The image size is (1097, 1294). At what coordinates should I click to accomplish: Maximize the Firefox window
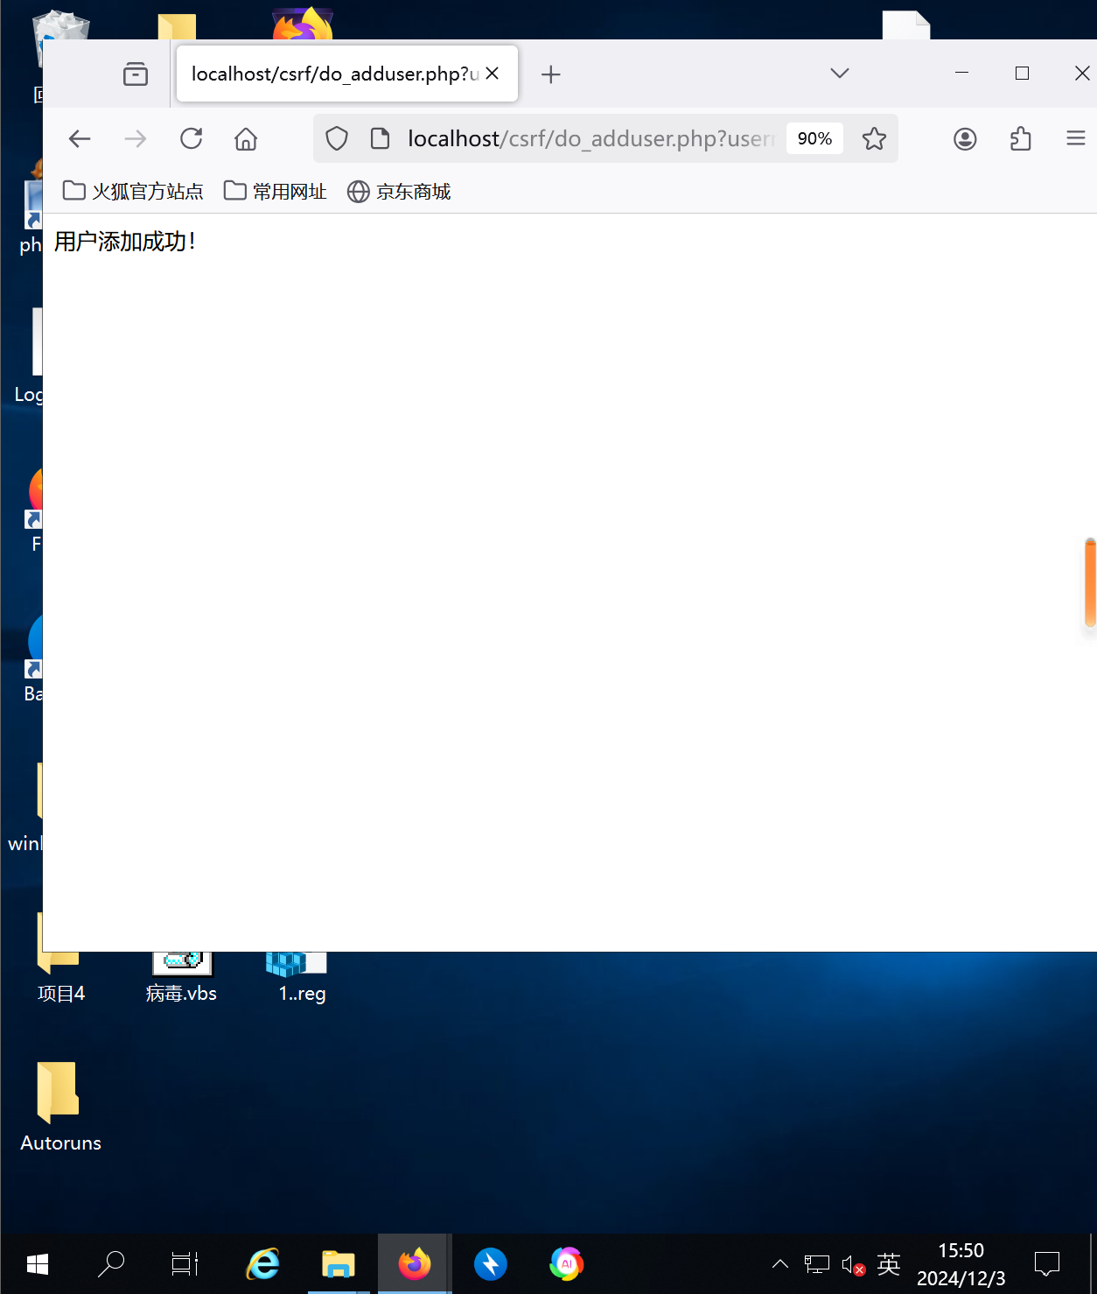pyautogui.click(x=1022, y=74)
